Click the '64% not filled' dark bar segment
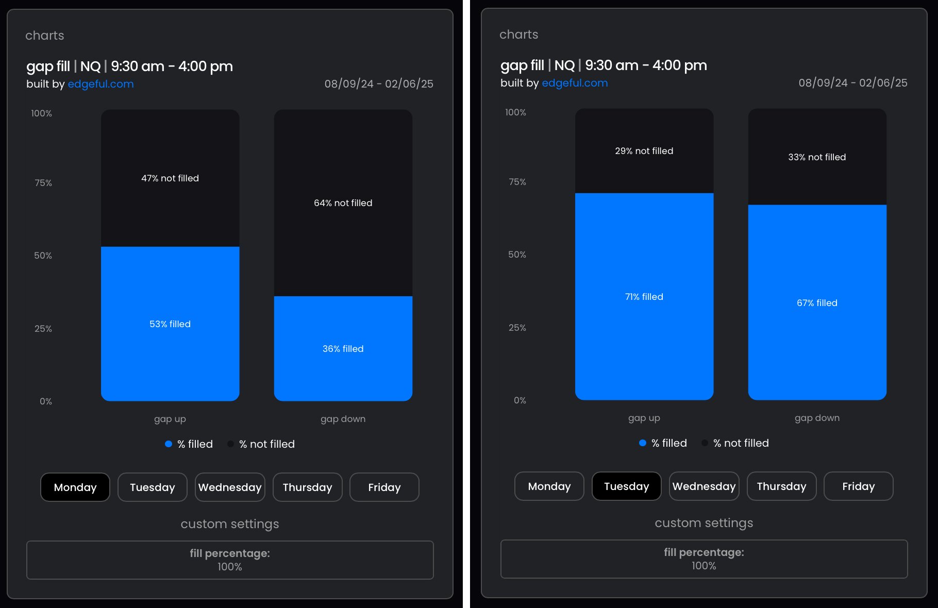 point(343,202)
